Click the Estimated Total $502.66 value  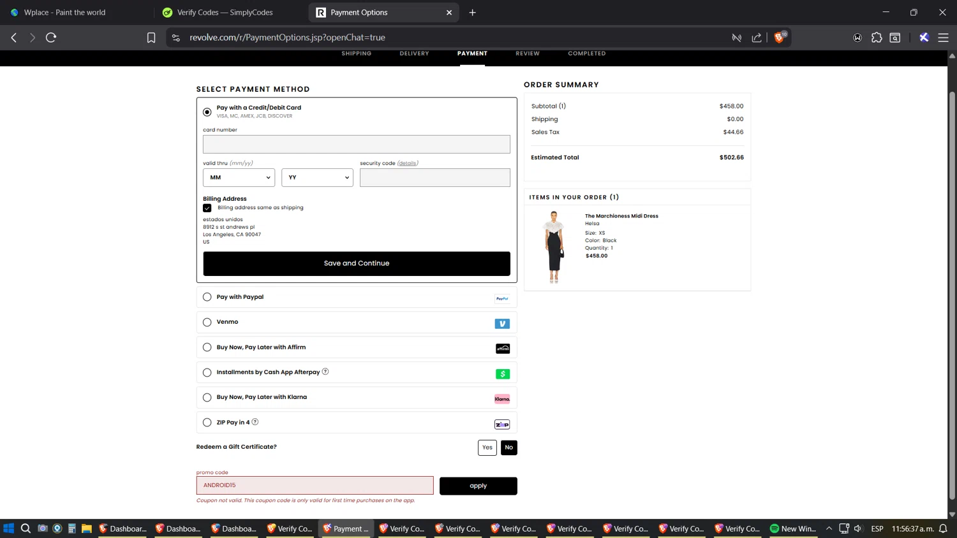coord(731,157)
